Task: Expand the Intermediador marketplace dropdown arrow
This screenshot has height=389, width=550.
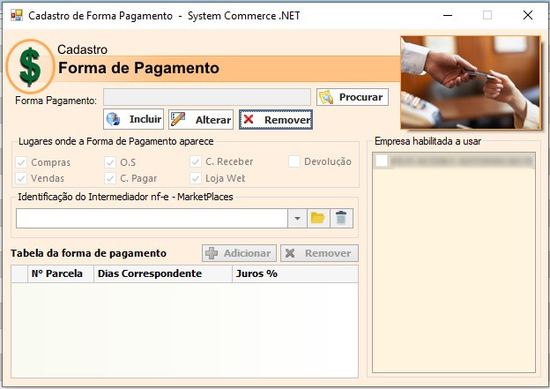Action: pyautogui.click(x=297, y=219)
